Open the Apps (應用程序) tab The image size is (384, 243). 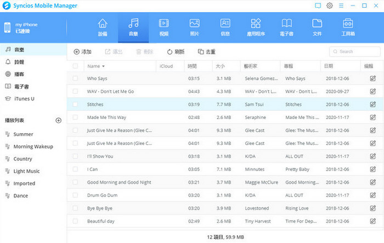(256, 27)
